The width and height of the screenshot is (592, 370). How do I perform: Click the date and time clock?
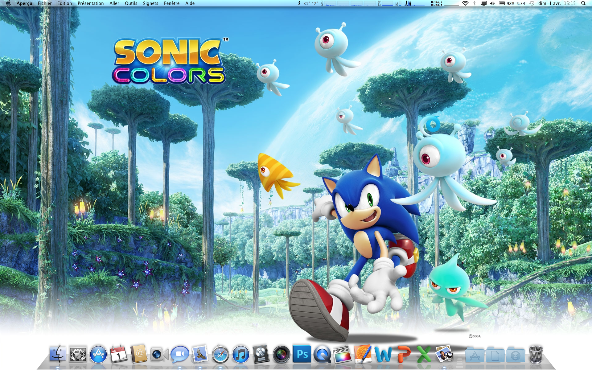(x=557, y=3)
